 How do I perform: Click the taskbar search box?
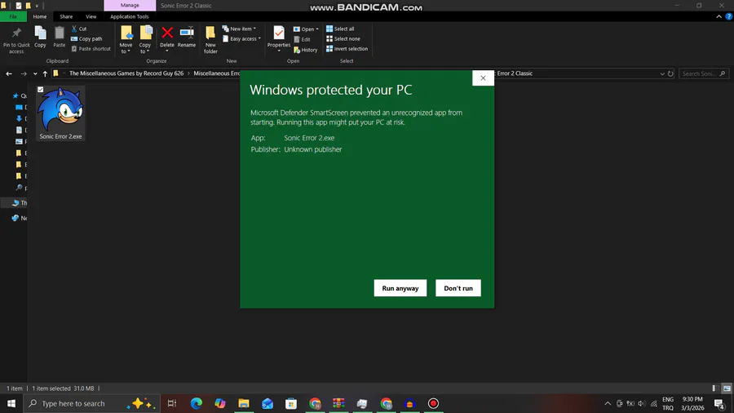[91, 403]
